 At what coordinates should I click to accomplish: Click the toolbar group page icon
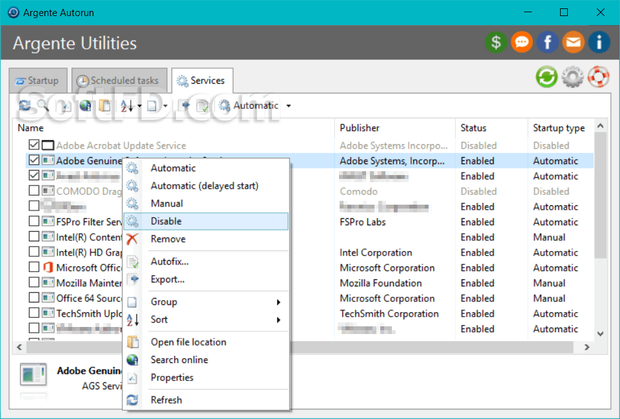tap(152, 106)
